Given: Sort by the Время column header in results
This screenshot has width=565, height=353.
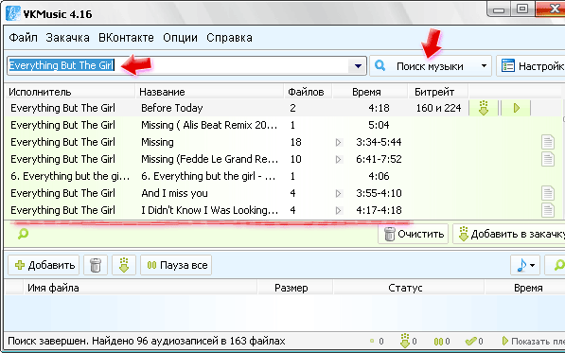Looking at the screenshot, I should click(370, 92).
